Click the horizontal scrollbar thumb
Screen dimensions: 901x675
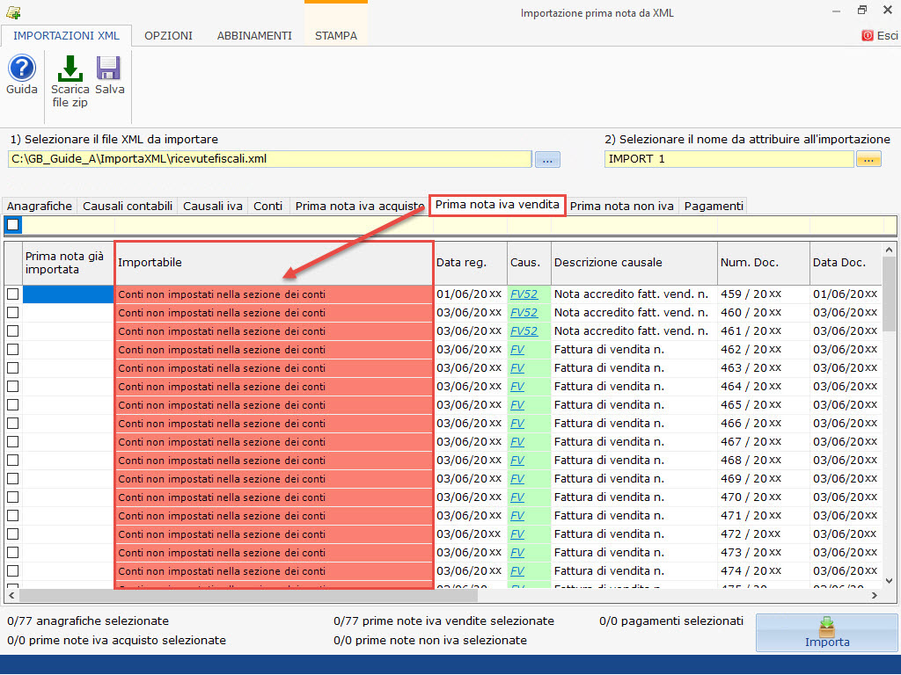tap(248, 596)
